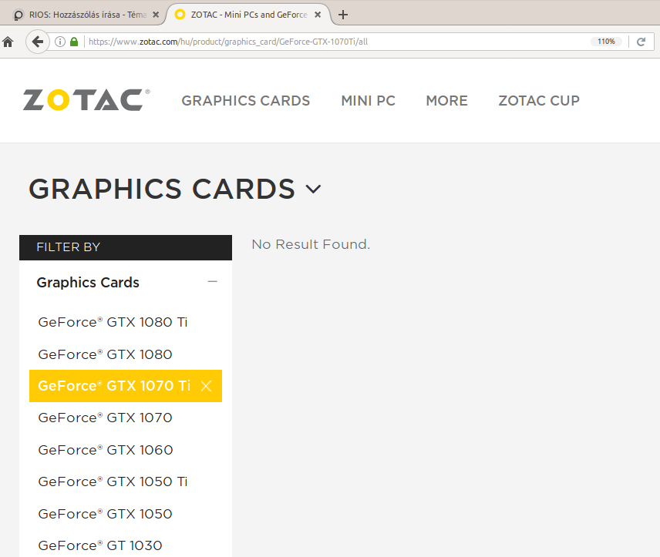
Task: Click the ZOTAC logo
Action: tap(86, 99)
